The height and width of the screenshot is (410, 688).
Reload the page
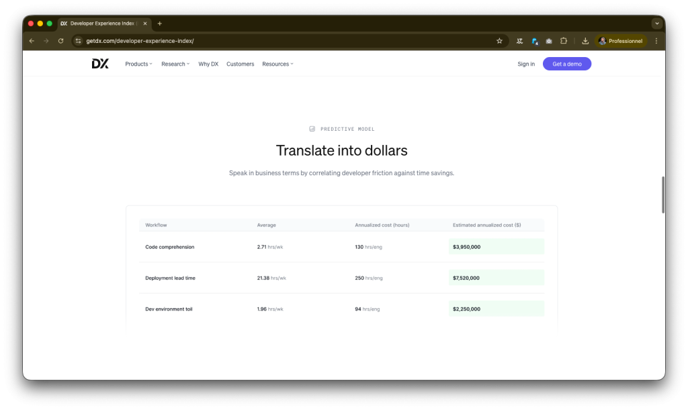(60, 41)
